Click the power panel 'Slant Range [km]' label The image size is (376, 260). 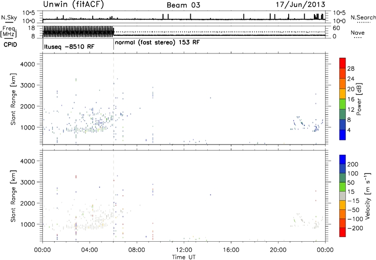point(13,99)
